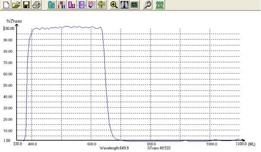Open settings with the wrench icon
The height and width of the screenshot is (152, 261).
point(148,5)
